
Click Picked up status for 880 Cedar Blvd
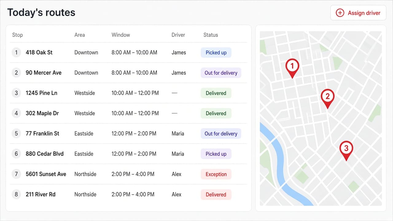pos(216,154)
